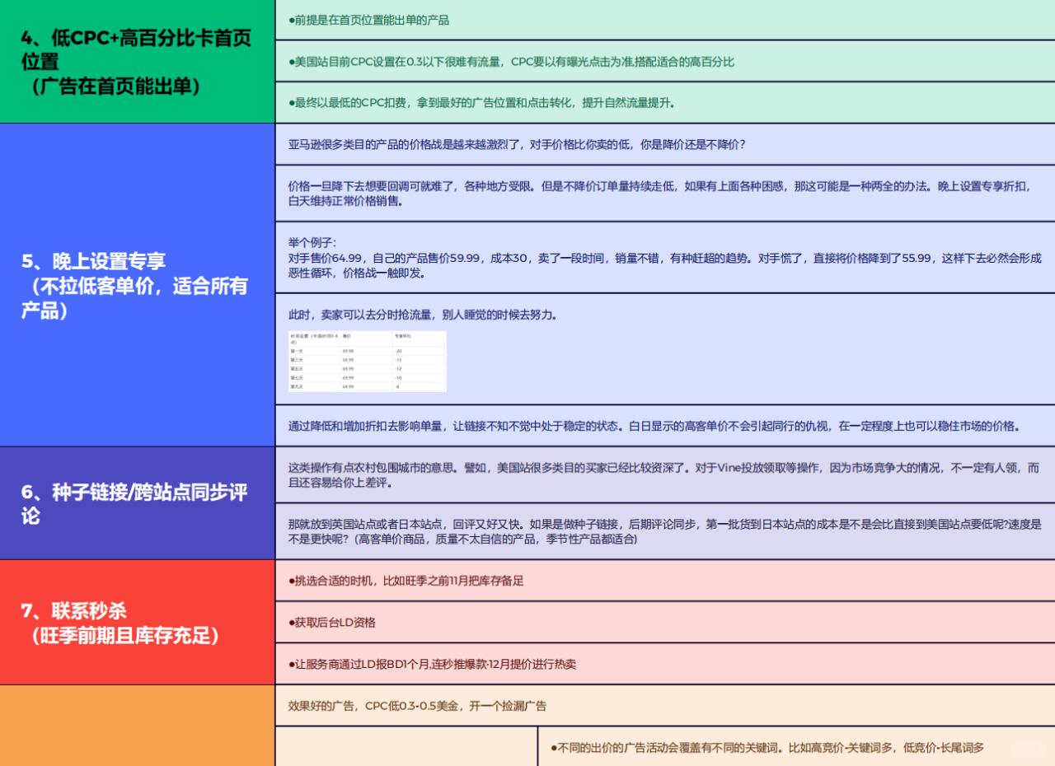Click the heading '7、联系秒杀'
The width and height of the screenshot is (1055, 766).
74,611
